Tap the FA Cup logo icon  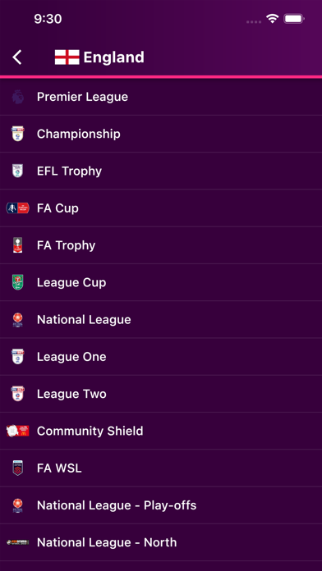click(17, 208)
